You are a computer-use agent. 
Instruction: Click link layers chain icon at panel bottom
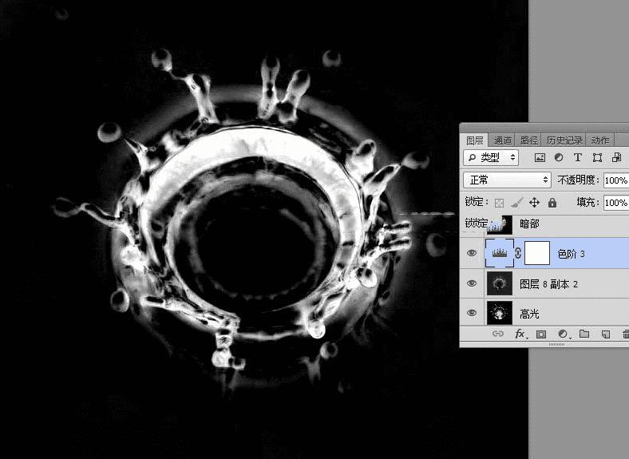498,334
